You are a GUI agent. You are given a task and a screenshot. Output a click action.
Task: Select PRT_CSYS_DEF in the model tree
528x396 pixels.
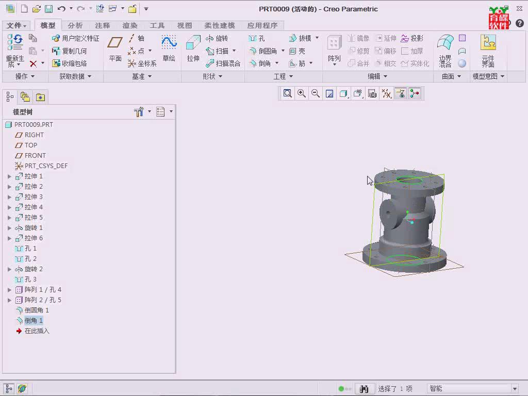(x=41, y=166)
